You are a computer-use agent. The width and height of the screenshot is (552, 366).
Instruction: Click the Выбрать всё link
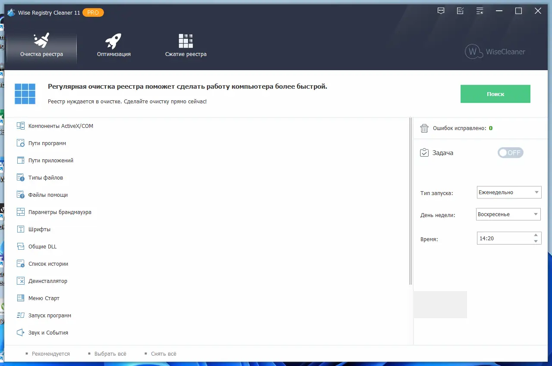coord(110,354)
